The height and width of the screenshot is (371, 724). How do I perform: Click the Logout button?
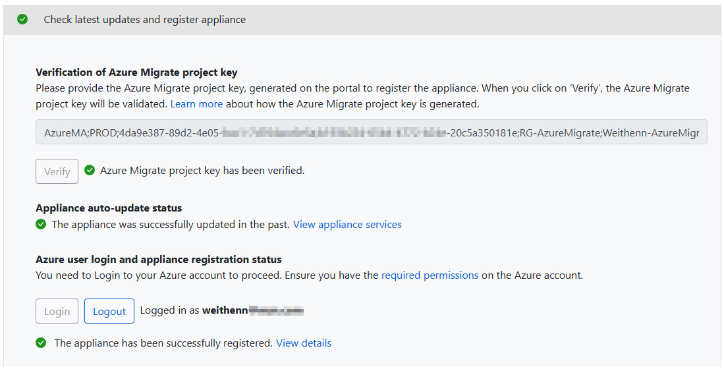(x=109, y=312)
